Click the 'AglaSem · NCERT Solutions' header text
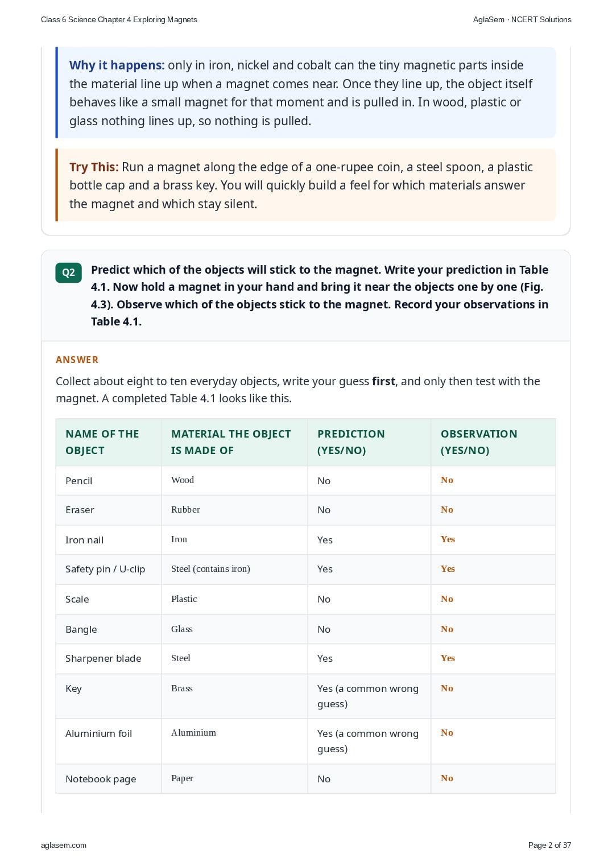 [522, 19]
